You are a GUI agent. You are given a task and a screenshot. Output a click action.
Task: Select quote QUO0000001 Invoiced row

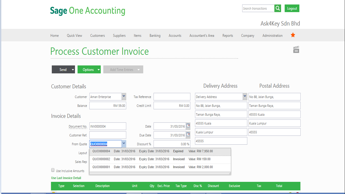coord(160,167)
